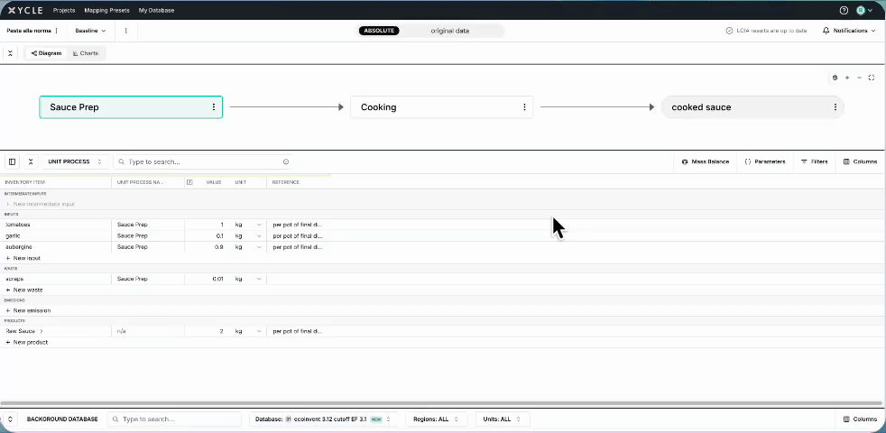Click the XYCLE logo
Viewport: 886px width, 433px height.
(x=26, y=10)
